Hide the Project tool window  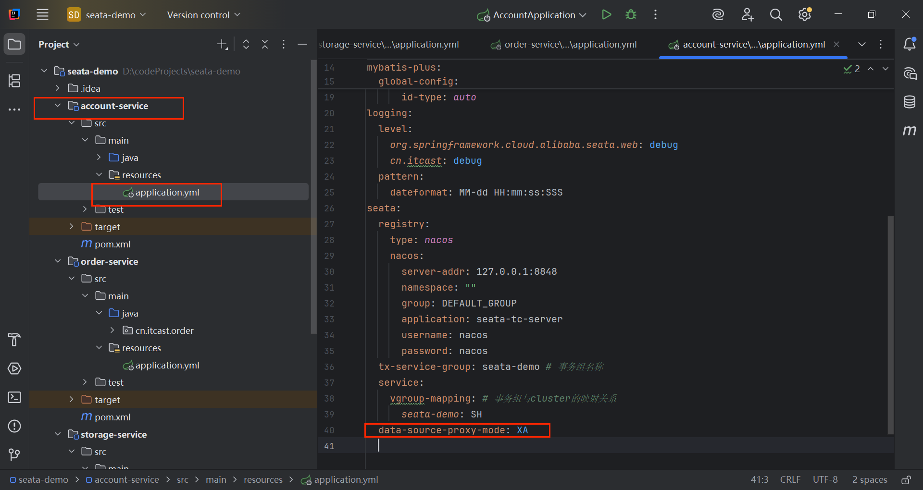(x=302, y=44)
